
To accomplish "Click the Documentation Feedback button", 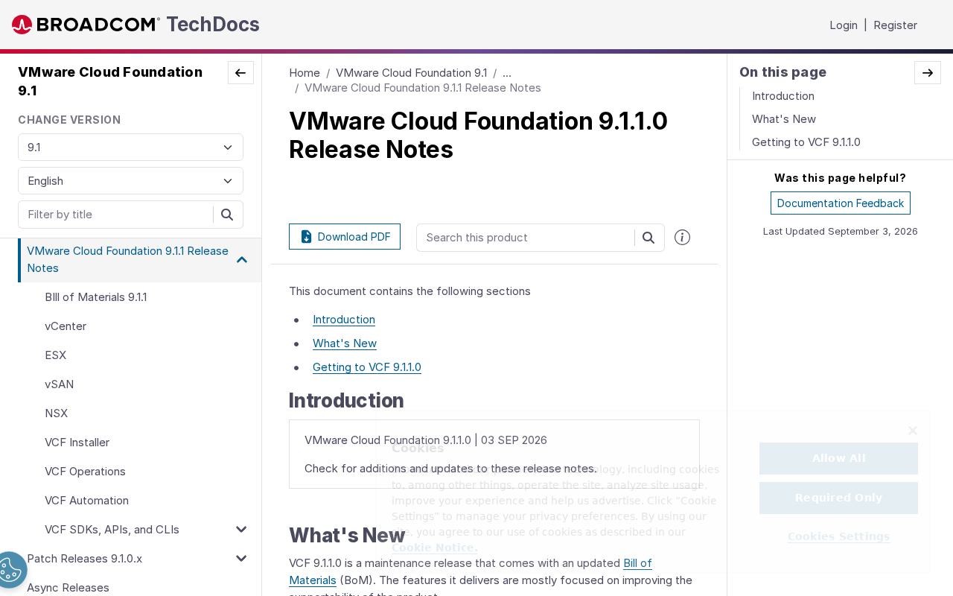I will click(x=841, y=203).
